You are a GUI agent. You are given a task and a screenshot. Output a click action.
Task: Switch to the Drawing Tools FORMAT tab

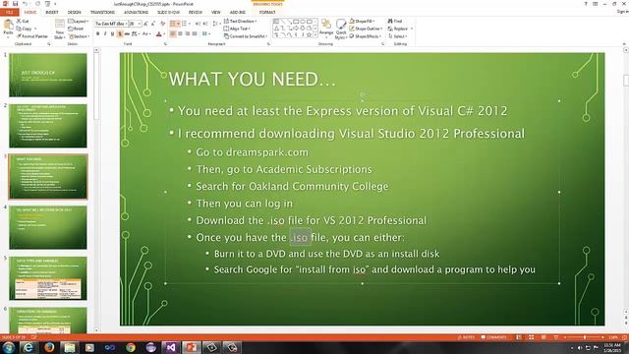(267, 13)
